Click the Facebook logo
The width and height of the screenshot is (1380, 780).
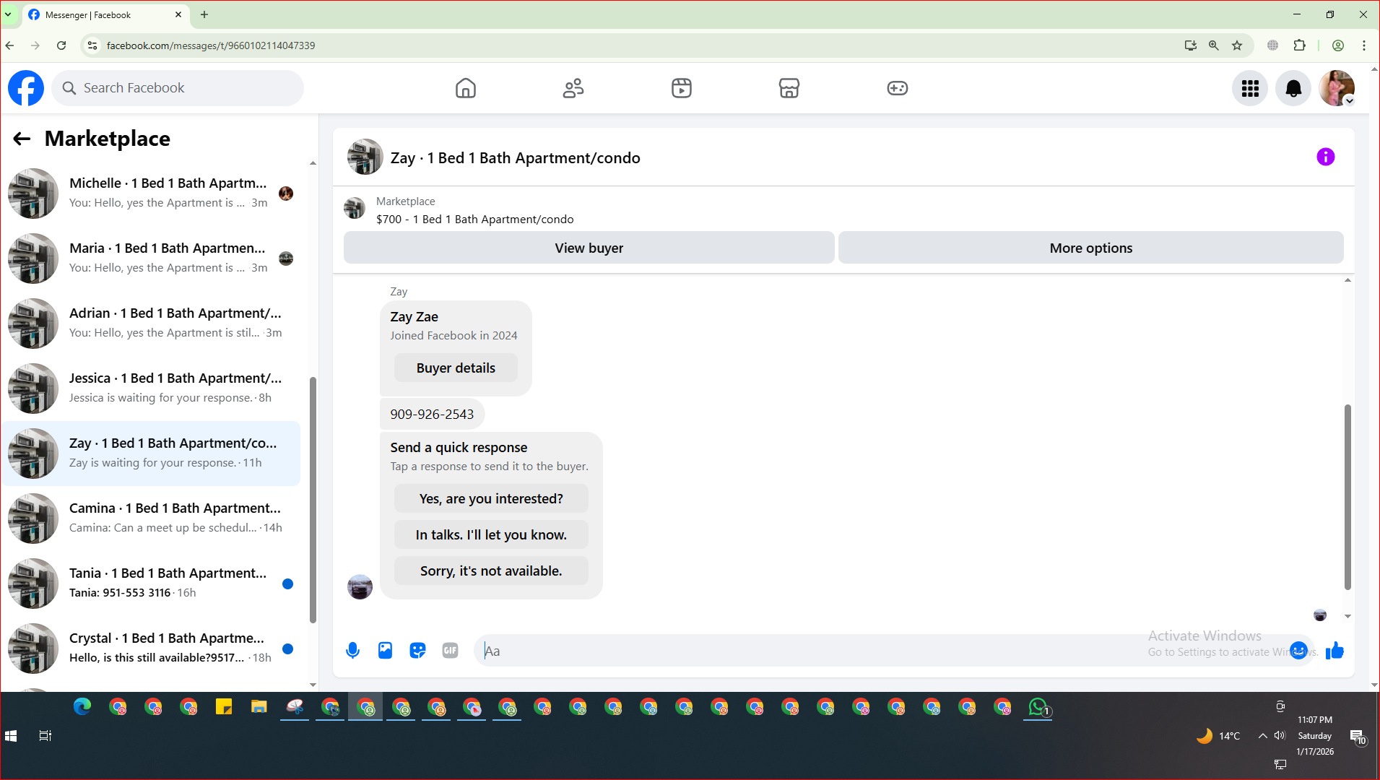click(x=26, y=88)
